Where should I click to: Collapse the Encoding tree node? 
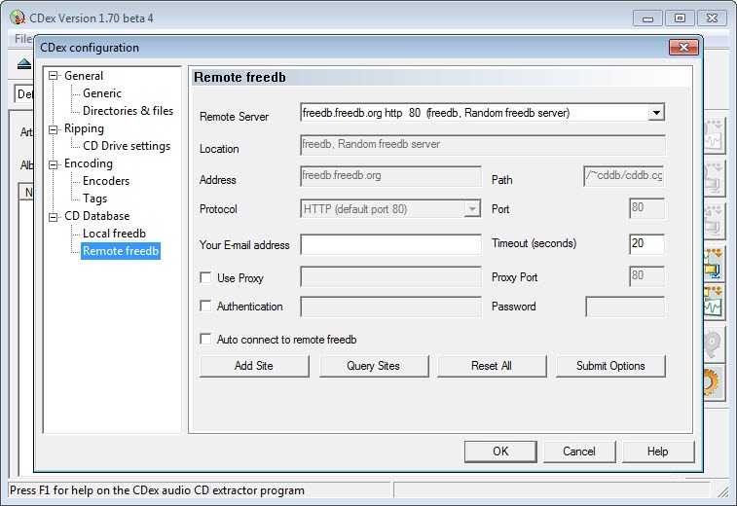[x=54, y=164]
